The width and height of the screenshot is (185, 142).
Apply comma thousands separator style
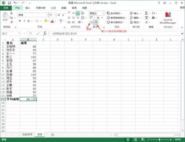tap(102, 18)
